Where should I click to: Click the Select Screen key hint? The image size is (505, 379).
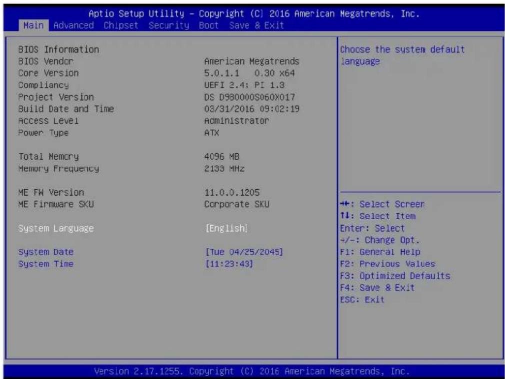pyautogui.click(x=382, y=204)
